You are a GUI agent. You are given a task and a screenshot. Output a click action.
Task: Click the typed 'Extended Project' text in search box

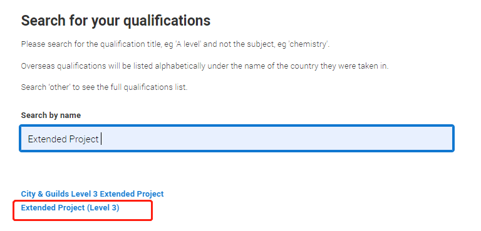point(63,139)
